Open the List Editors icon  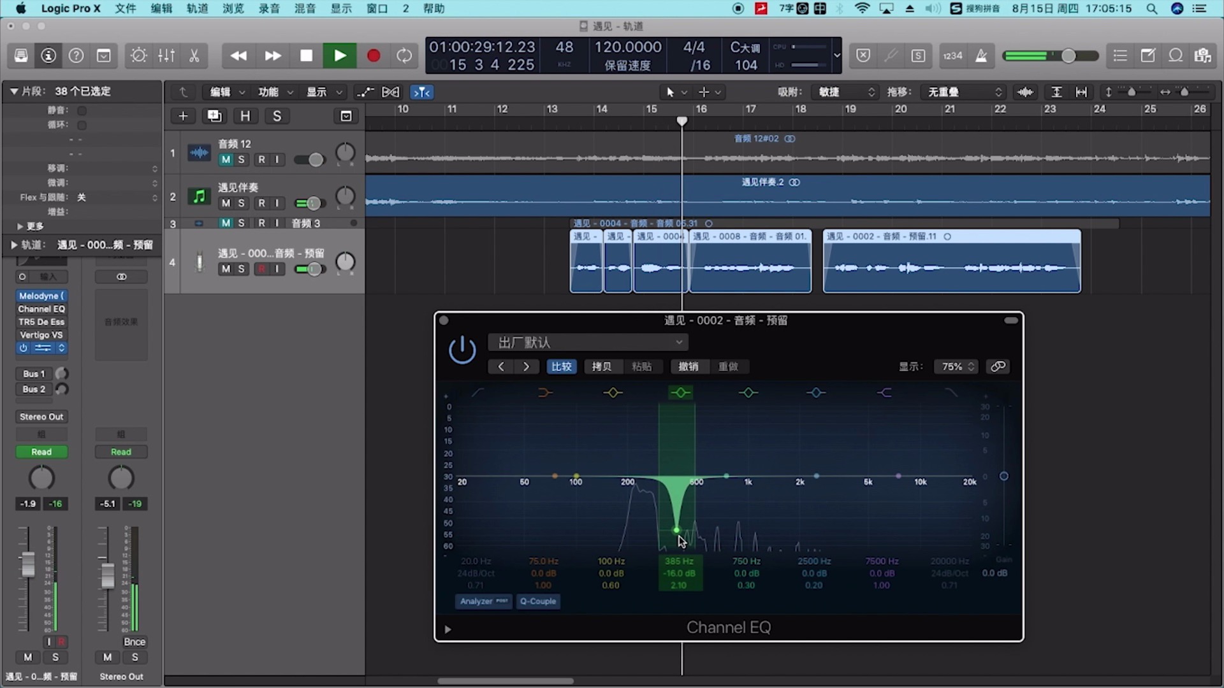pyautogui.click(x=1120, y=56)
